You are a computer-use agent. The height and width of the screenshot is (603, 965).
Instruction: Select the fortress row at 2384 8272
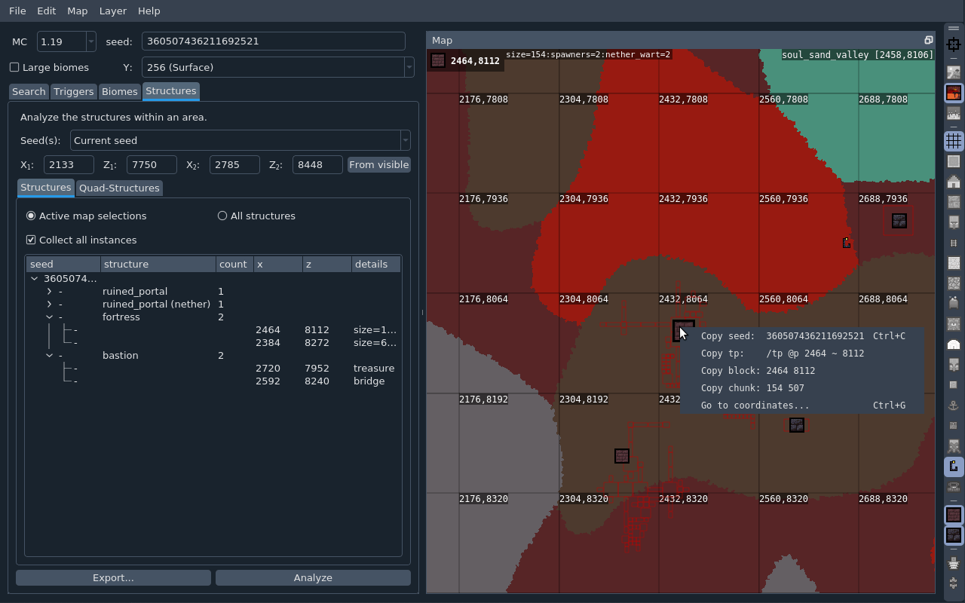[x=213, y=342]
